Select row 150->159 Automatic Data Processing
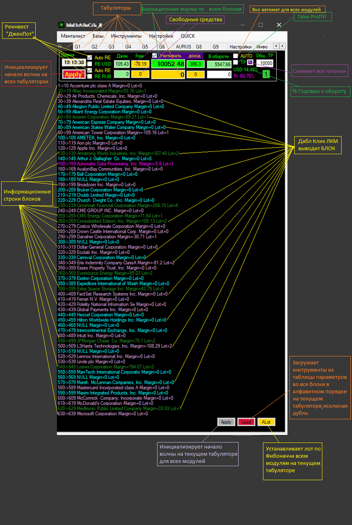This screenshot has width=352, height=525. tap(116, 164)
